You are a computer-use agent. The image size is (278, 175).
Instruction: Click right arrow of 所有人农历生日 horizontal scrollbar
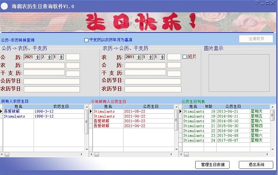click(x=81, y=154)
